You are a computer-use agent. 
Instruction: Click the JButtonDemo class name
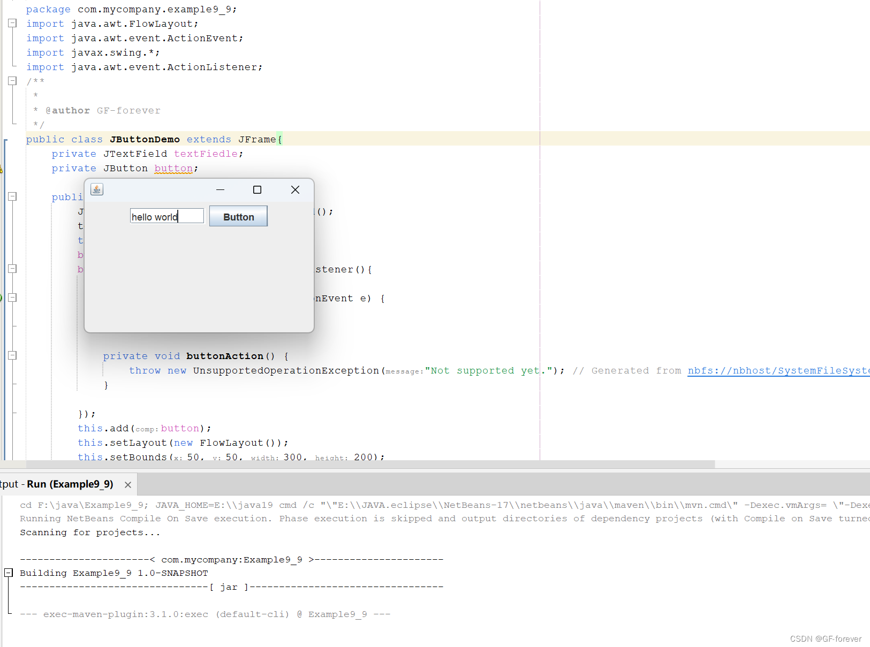tap(145, 140)
